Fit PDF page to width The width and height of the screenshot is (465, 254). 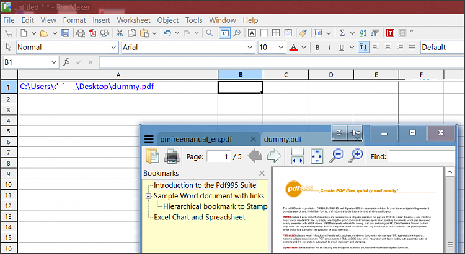point(297,156)
